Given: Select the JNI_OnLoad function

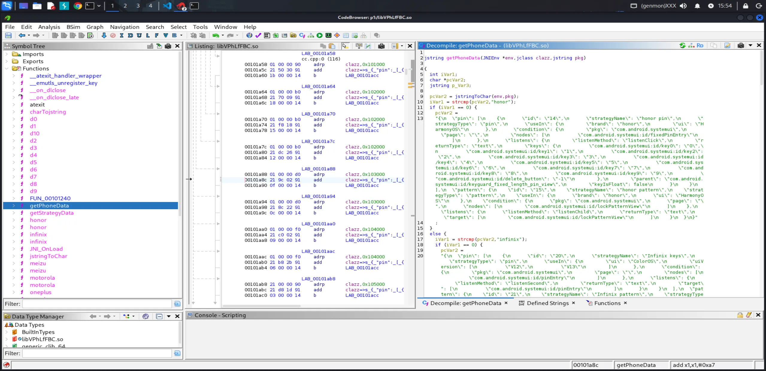Looking at the screenshot, I should [46, 249].
